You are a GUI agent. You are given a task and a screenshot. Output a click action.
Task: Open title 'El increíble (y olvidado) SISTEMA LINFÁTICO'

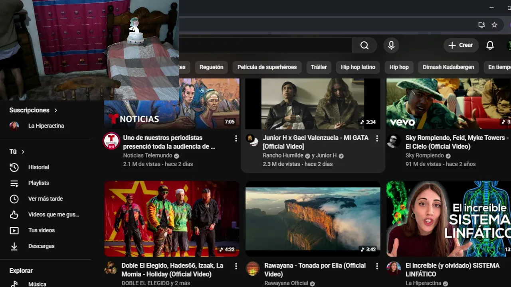pos(452,269)
